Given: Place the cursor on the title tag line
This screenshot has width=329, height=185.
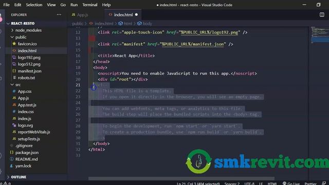Looking at the screenshot, I should [126, 56].
